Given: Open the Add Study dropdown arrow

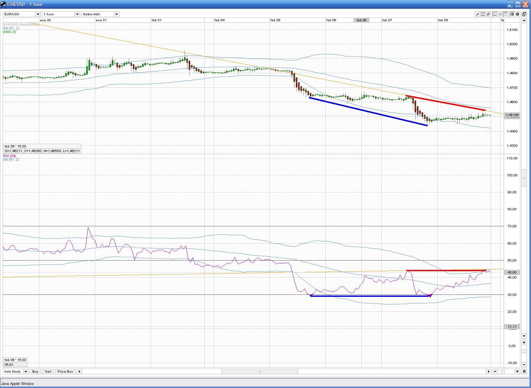Looking at the screenshot, I should (x=26, y=371).
